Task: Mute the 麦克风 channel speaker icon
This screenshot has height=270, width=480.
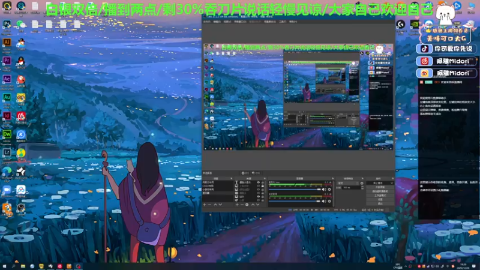Action: 324,190
